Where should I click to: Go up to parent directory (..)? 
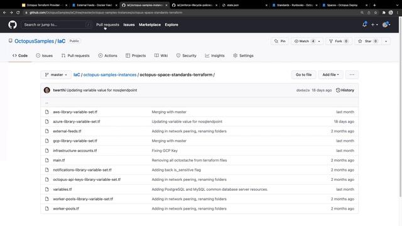pos(46,102)
